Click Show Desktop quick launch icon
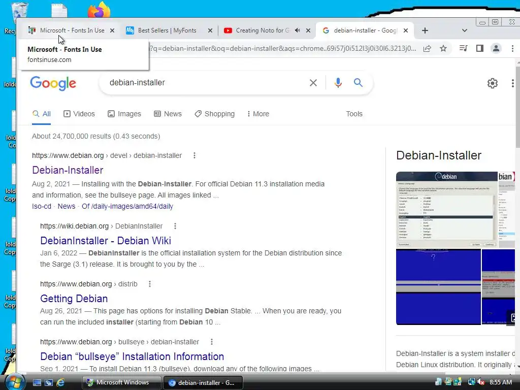Viewport: 520px width, 390px height. (x=37, y=382)
